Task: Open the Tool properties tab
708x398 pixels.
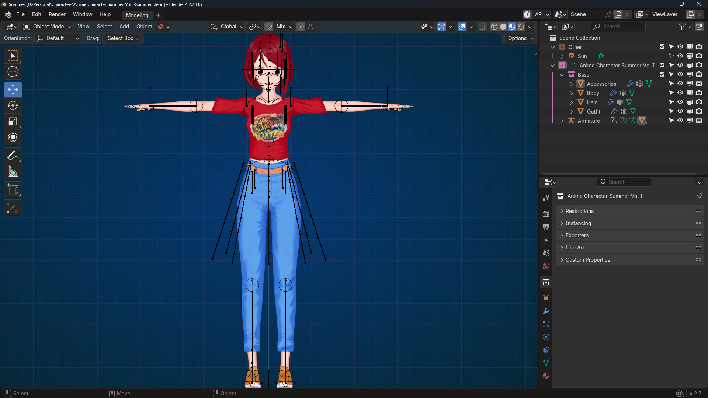Action: (546, 198)
